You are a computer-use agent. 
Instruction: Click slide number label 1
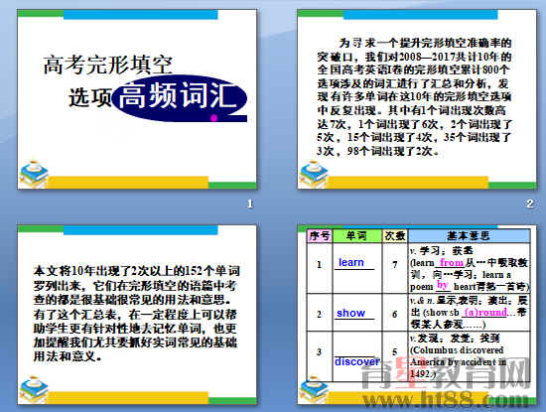pos(250,204)
